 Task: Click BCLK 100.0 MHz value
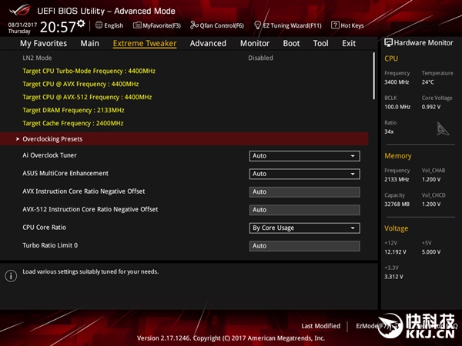397,107
